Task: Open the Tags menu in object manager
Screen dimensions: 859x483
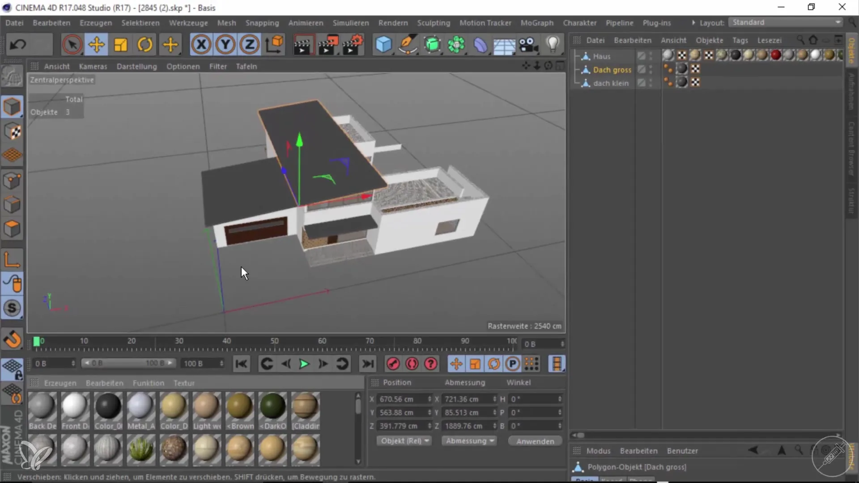Action: click(740, 40)
